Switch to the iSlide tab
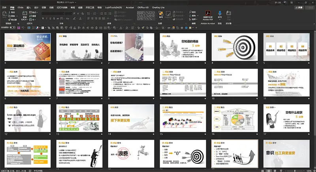 tap(21, 7)
